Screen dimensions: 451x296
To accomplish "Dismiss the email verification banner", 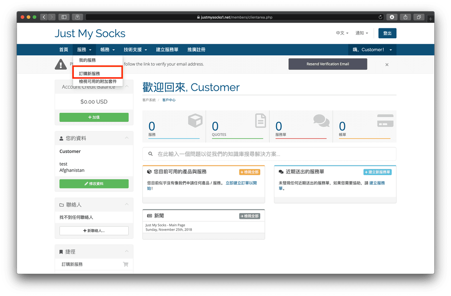I will tap(387, 65).
